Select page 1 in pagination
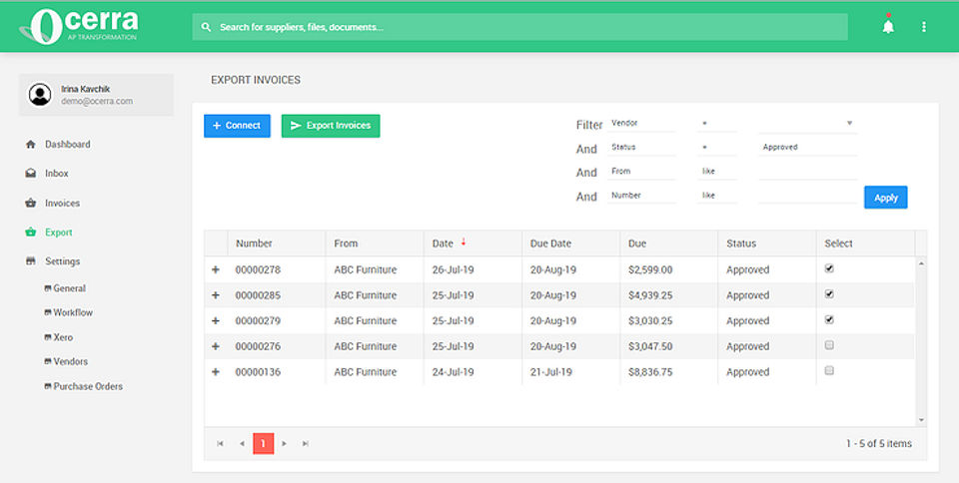Image resolution: width=959 pixels, height=483 pixels. pos(263,443)
